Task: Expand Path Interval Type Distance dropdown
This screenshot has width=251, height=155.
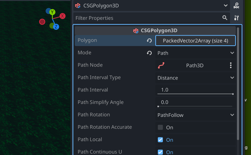Action: (195, 78)
